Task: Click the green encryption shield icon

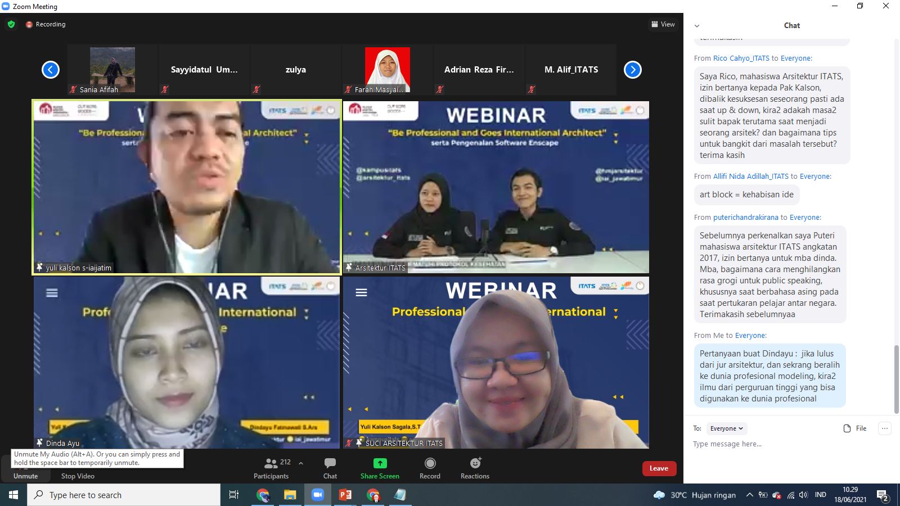Action: pyautogui.click(x=11, y=24)
